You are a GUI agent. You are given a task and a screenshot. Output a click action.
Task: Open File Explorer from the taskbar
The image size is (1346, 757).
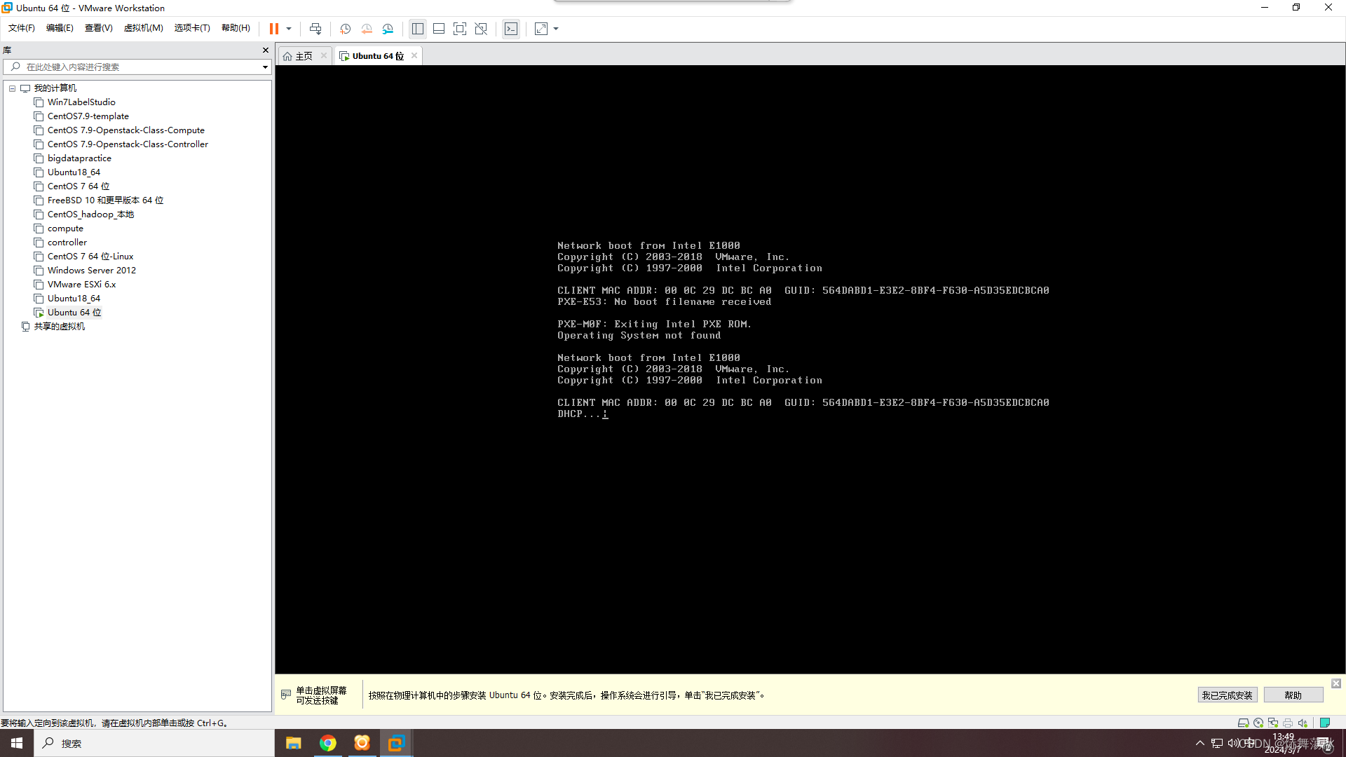click(294, 743)
